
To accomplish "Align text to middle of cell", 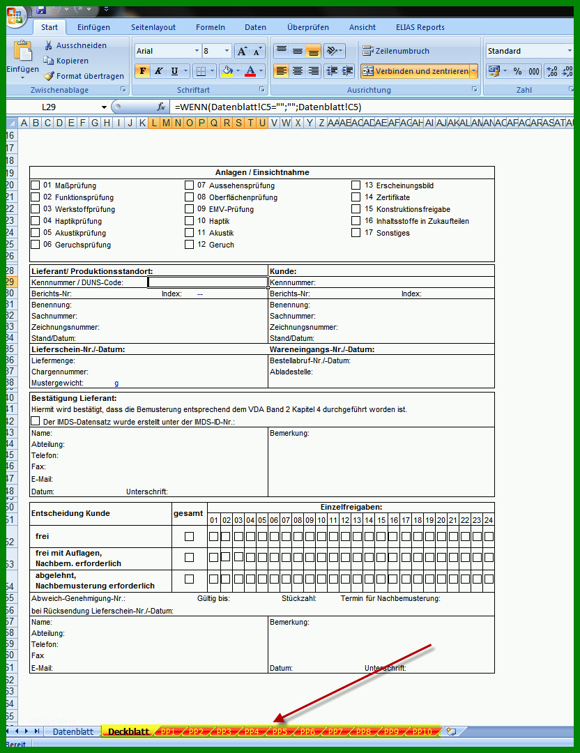I will [x=298, y=50].
